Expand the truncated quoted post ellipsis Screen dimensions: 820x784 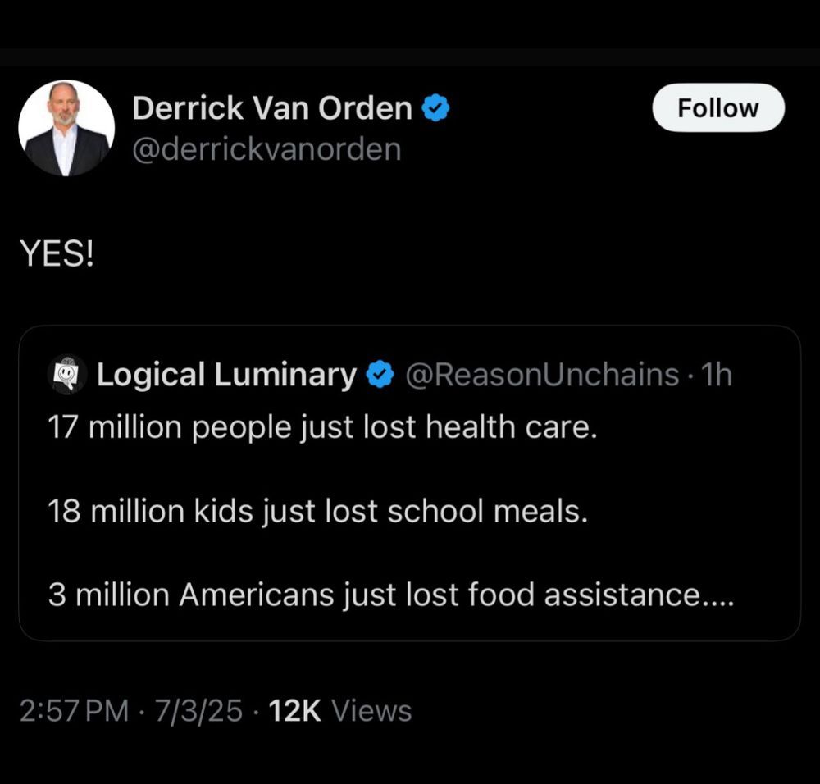pyautogui.click(x=717, y=596)
